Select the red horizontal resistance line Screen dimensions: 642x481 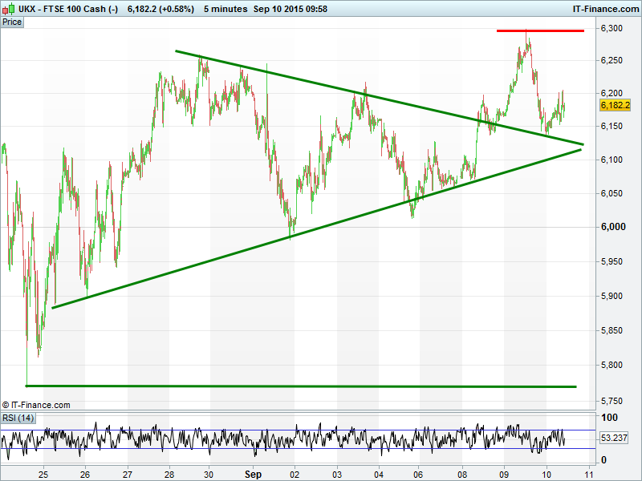coord(539,30)
